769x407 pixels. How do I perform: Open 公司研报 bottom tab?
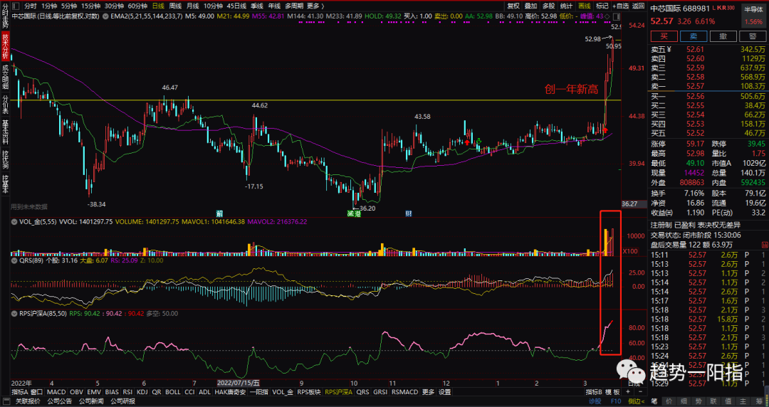click(122, 401)
